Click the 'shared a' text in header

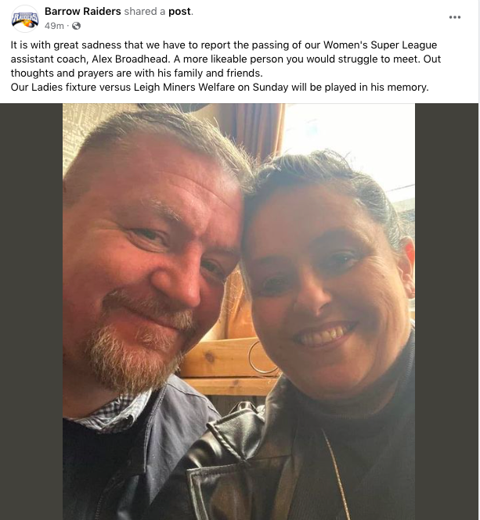click(145, 11)
